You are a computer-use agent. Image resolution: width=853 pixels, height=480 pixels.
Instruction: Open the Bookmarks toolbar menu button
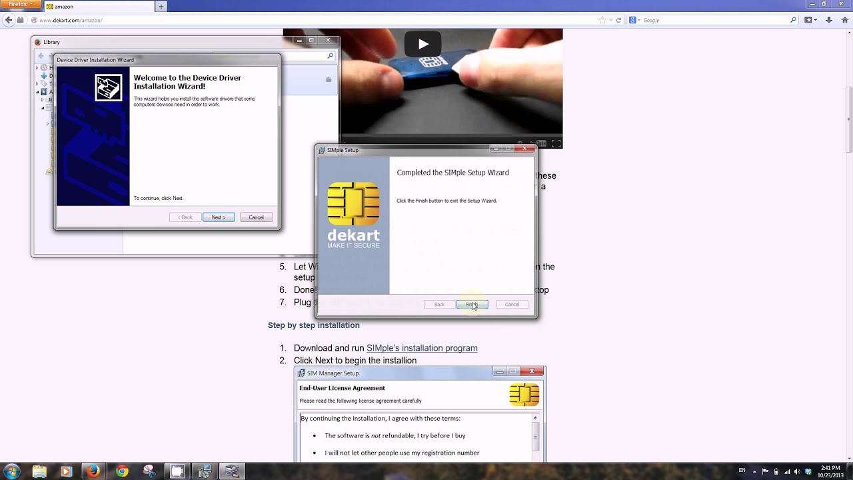point(810,20)
